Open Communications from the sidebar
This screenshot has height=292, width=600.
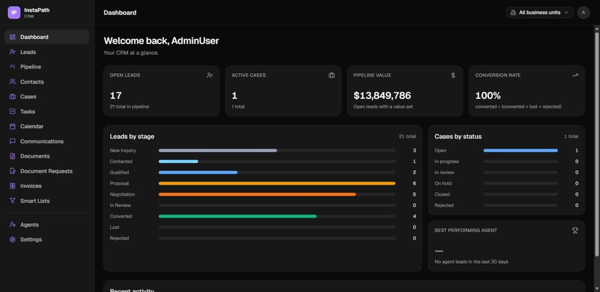[x=42, y=141]
